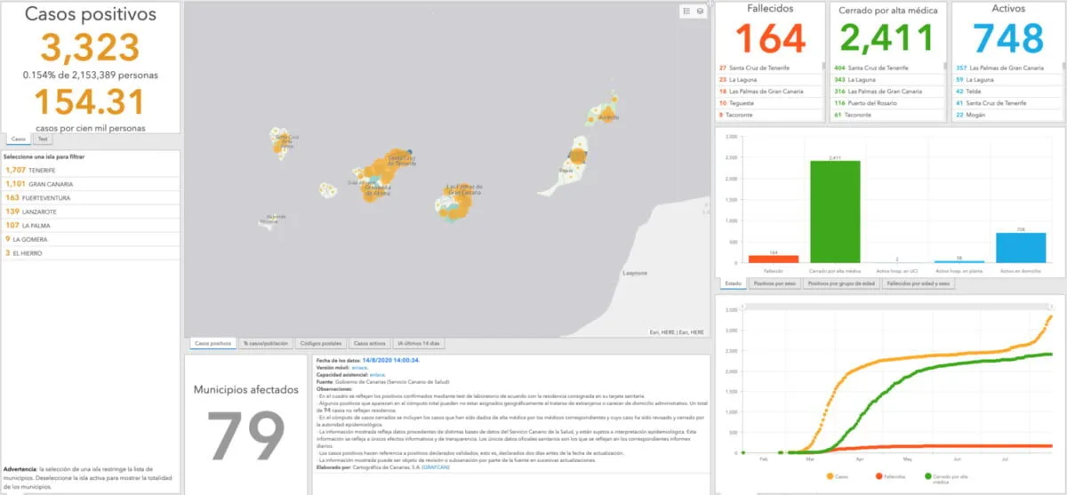Click the green Cerrado por alta médica bar

click(x=834, y=212)
